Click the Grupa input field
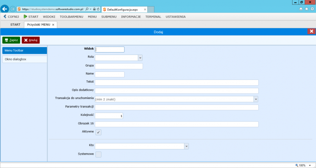 click(x=119, y=66)
